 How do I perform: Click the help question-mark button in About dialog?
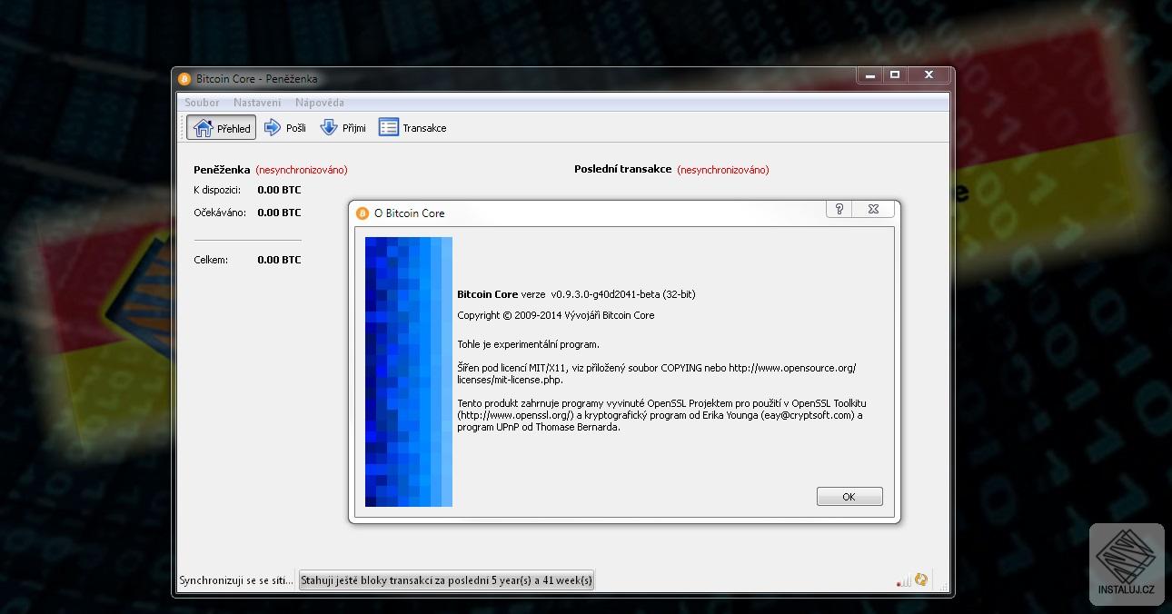(x=839, y=209)
